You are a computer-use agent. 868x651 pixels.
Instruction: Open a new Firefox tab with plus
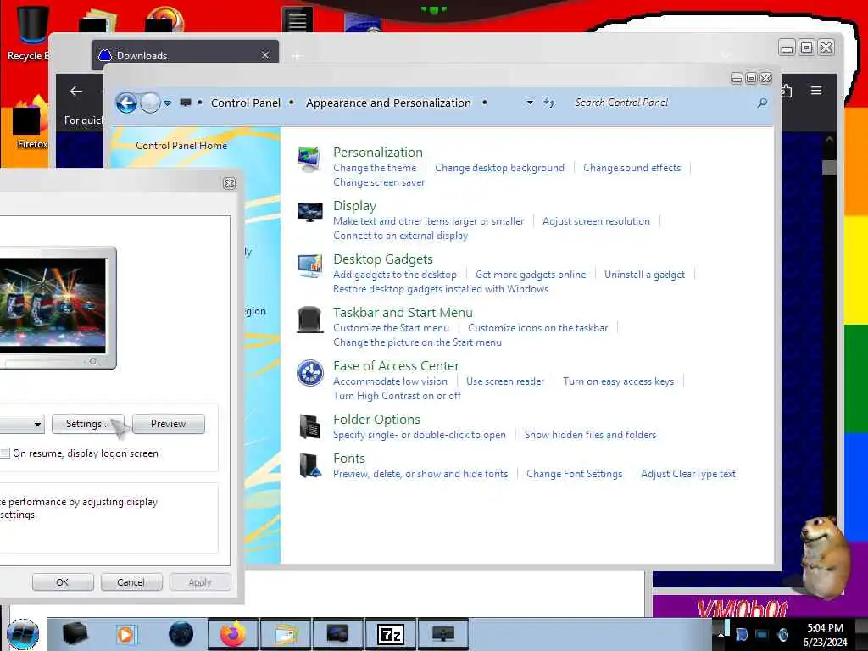[x=297, y=56]
